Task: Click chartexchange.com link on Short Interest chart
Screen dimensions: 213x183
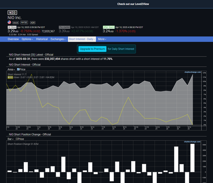Action: point(193,72)
